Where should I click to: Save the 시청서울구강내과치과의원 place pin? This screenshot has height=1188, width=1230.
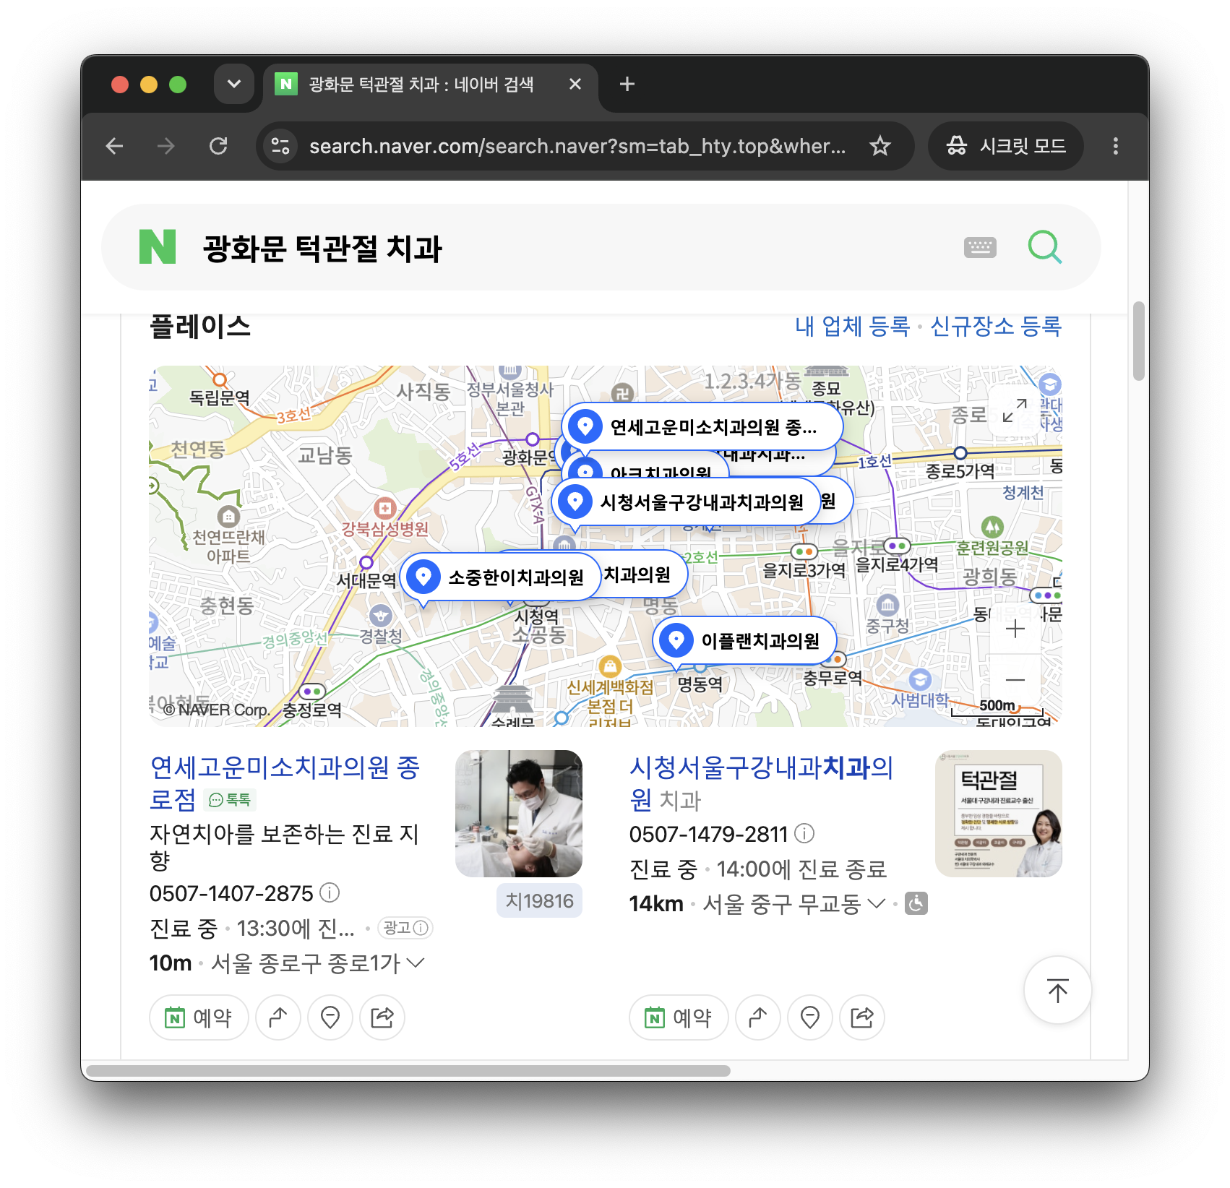810,1017
